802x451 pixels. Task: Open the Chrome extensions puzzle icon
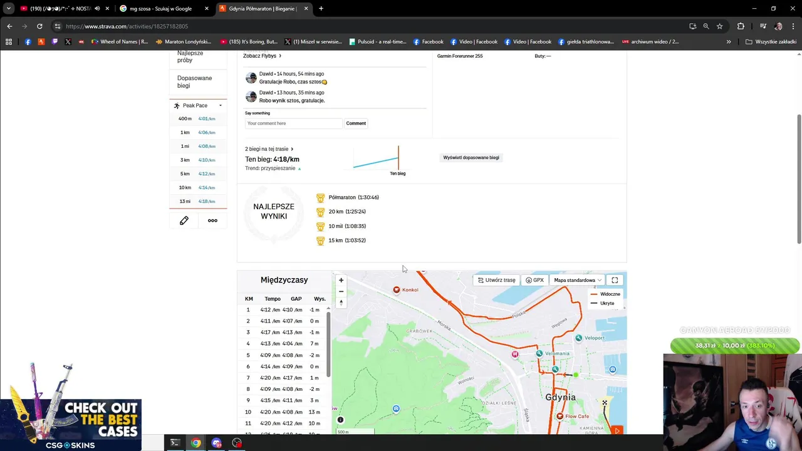click(x=741, y=26)
